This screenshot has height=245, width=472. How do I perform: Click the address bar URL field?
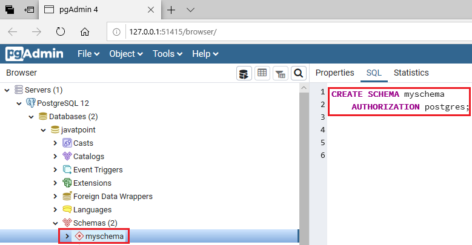coord(298,32)
